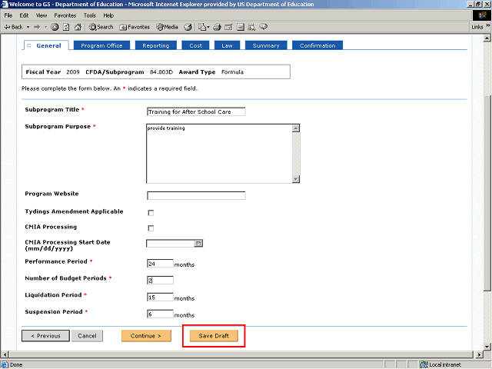Refresh the page icon
The height and width of the screenshot is (369, 492).
(66, 28)
